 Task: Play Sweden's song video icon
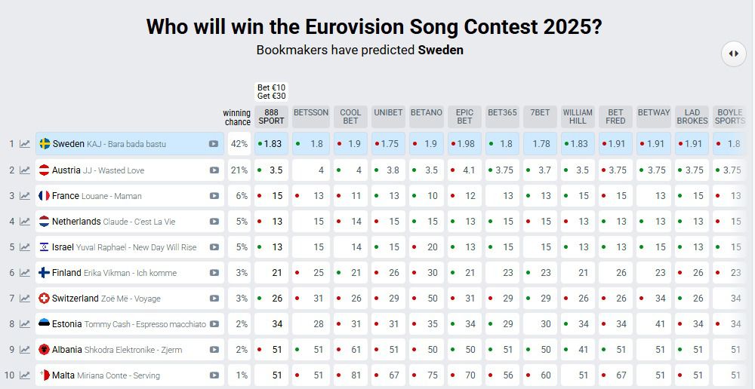click(214, 144)
